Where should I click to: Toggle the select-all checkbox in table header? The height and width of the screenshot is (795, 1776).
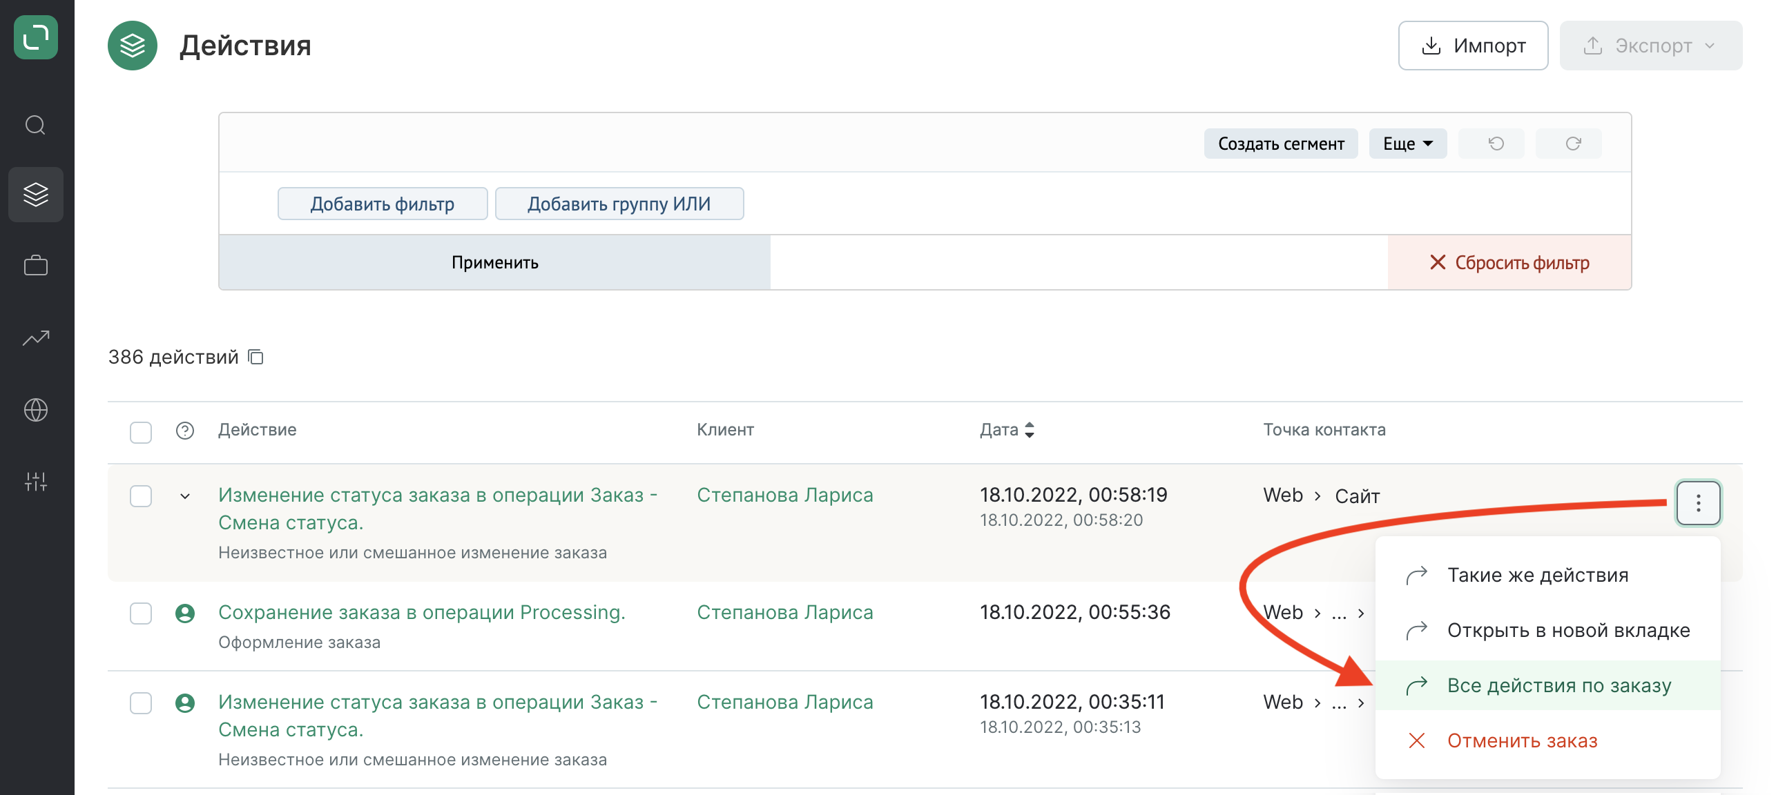point(141,433)
